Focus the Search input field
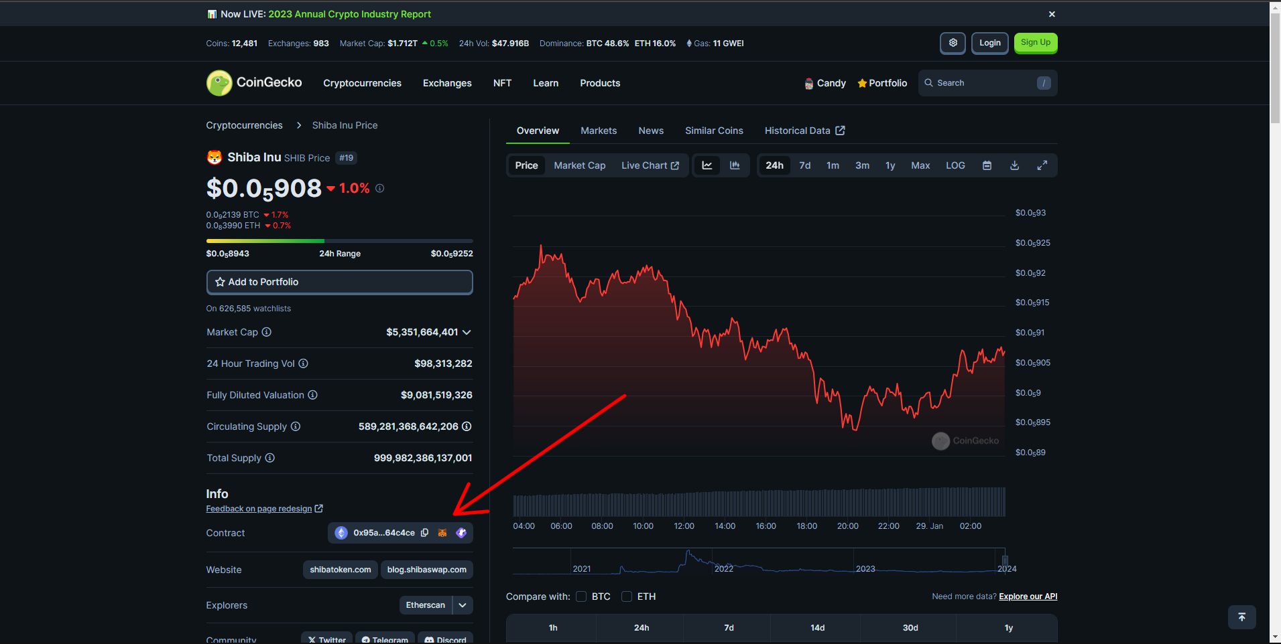The image size is (1281, 644). coord(988,83)
